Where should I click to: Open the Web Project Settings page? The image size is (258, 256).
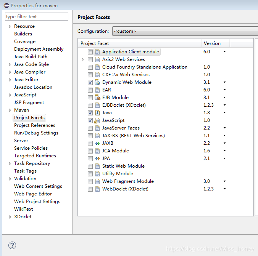pos(37,202)
